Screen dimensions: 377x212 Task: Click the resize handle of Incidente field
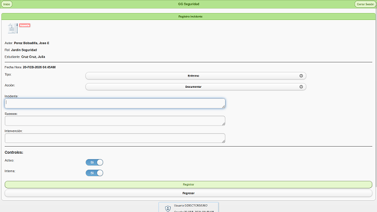[223, 107]
